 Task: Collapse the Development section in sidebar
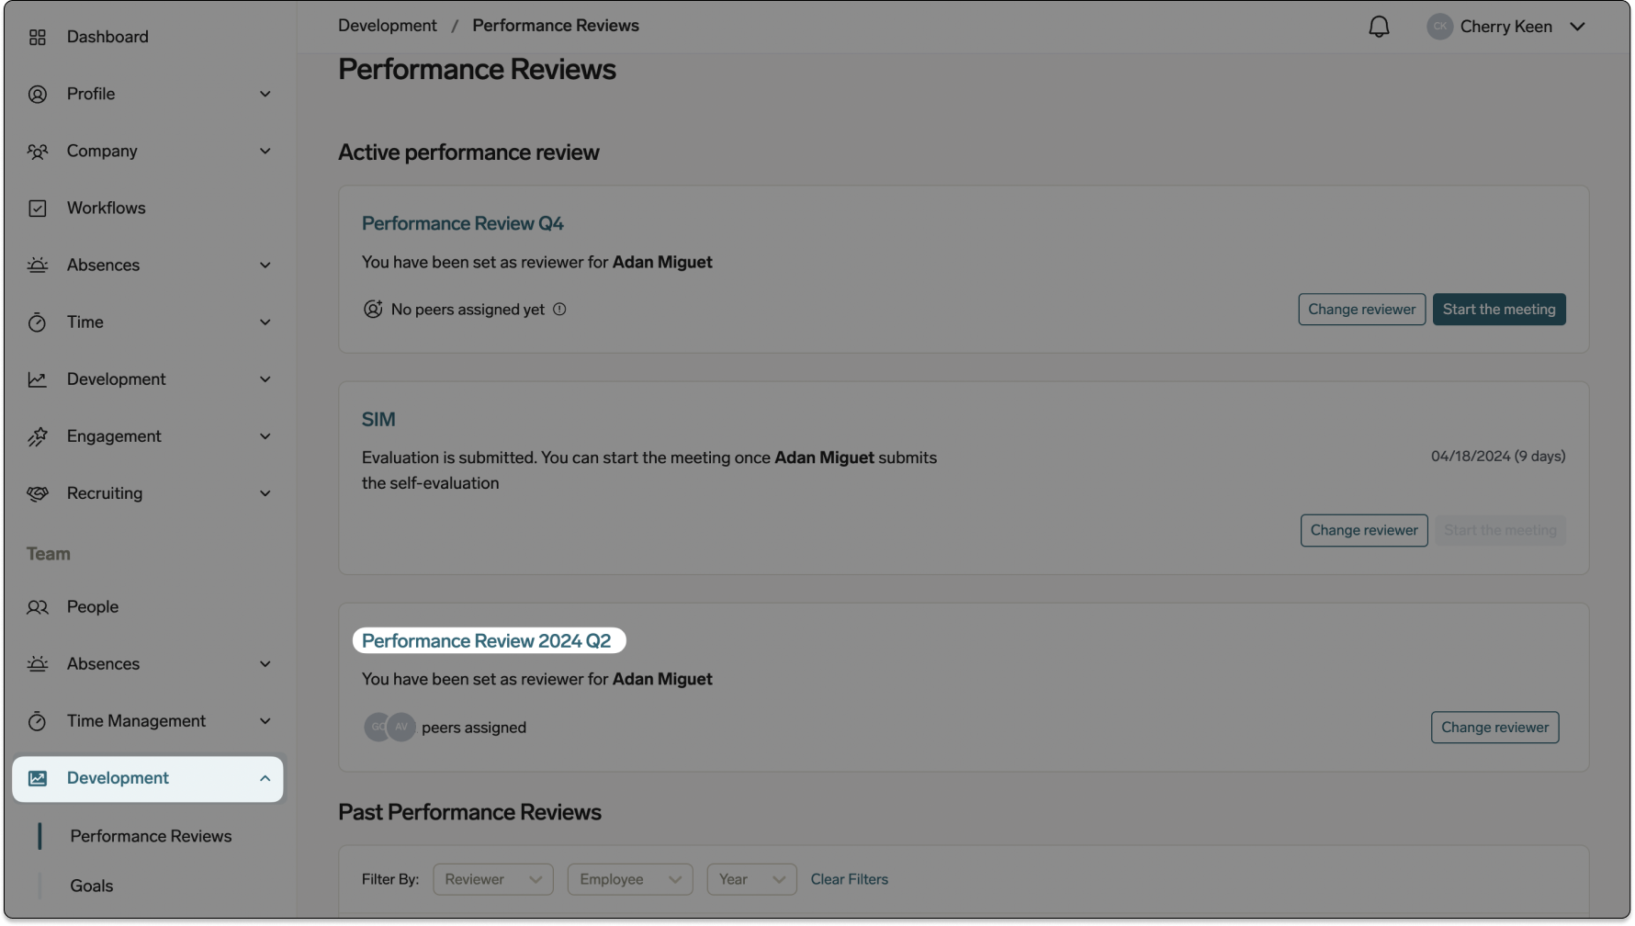(x=266, y=778)
